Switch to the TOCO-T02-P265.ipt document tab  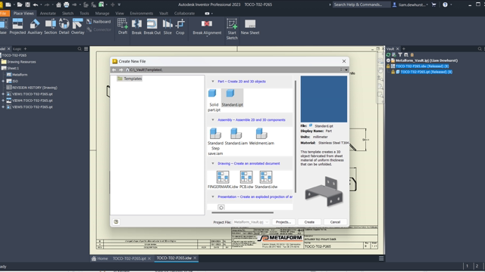(x=130, y=258)
